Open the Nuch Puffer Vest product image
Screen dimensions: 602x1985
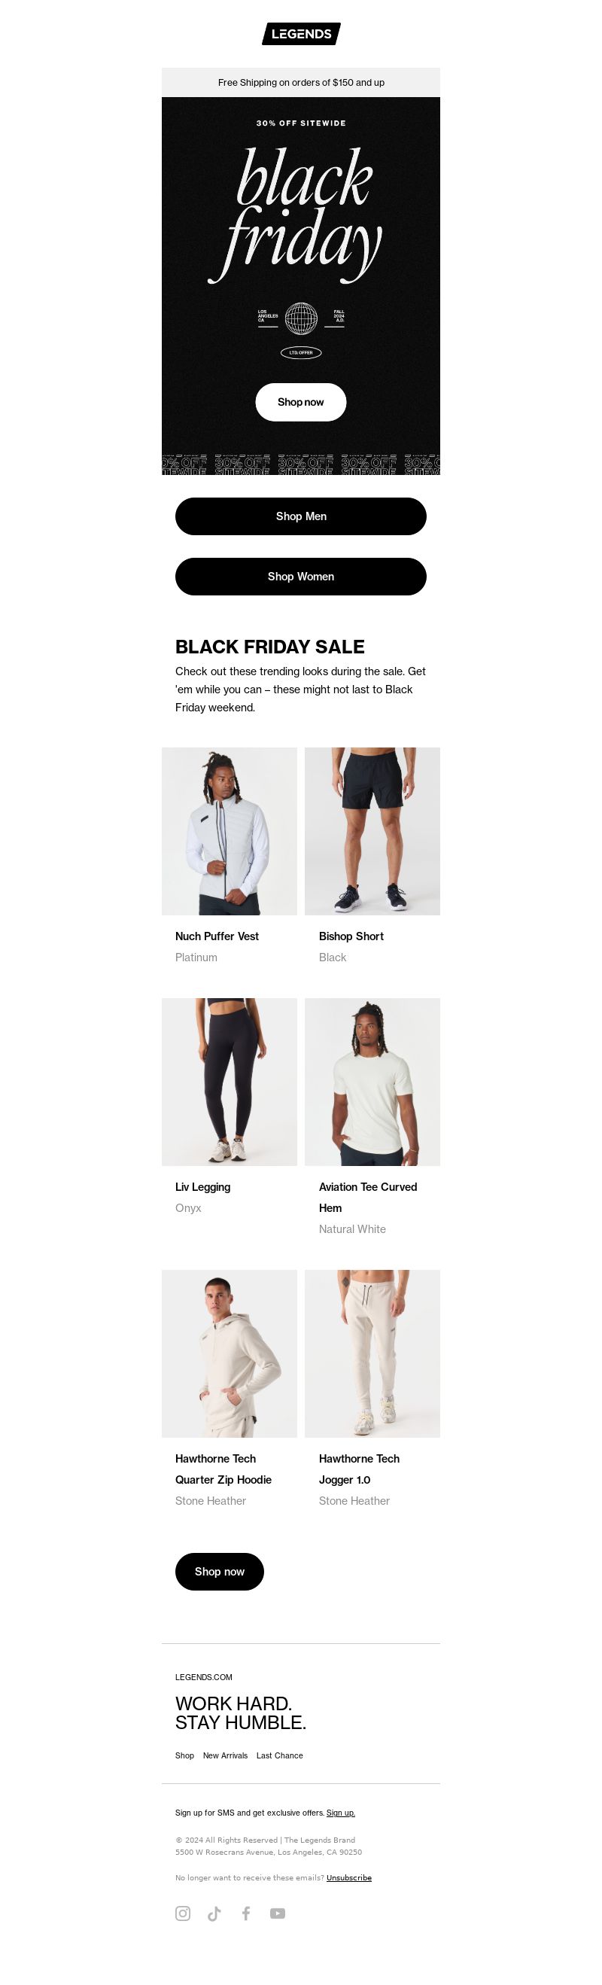point(229,832)
